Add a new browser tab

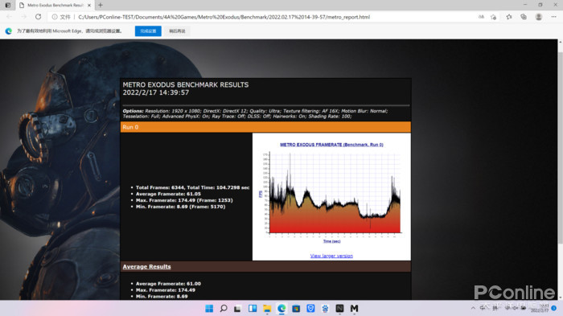101,5
